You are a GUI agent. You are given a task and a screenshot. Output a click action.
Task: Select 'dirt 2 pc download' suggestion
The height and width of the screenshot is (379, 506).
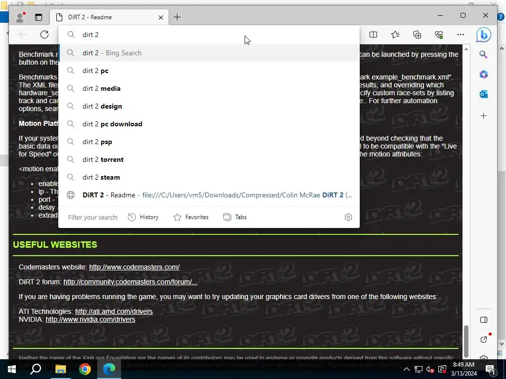click(209, 124)
